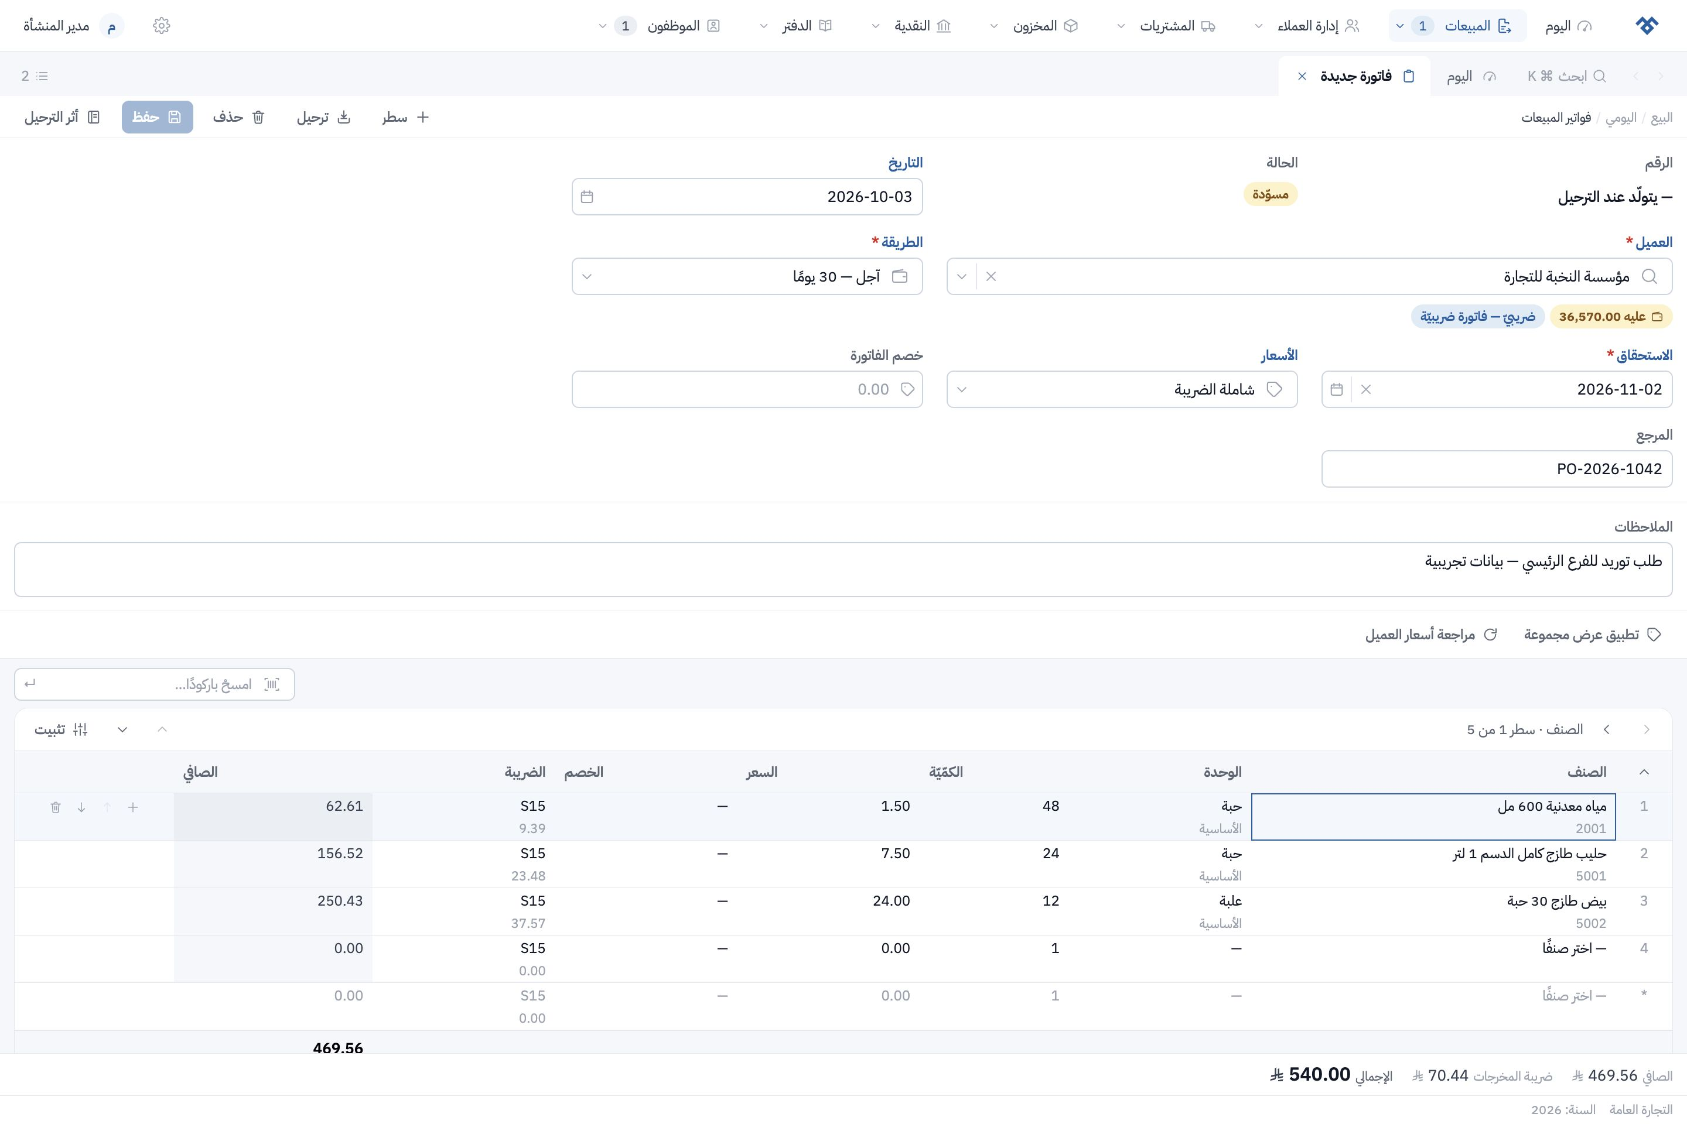Insert a row using the plus icon in row 1
Viewport: 1687px width, 1124px height.
(133, 807)
